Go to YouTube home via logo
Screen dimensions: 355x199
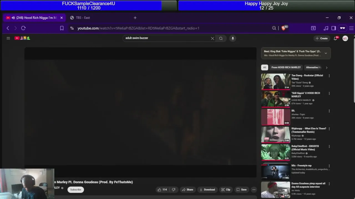click(22, 38)
